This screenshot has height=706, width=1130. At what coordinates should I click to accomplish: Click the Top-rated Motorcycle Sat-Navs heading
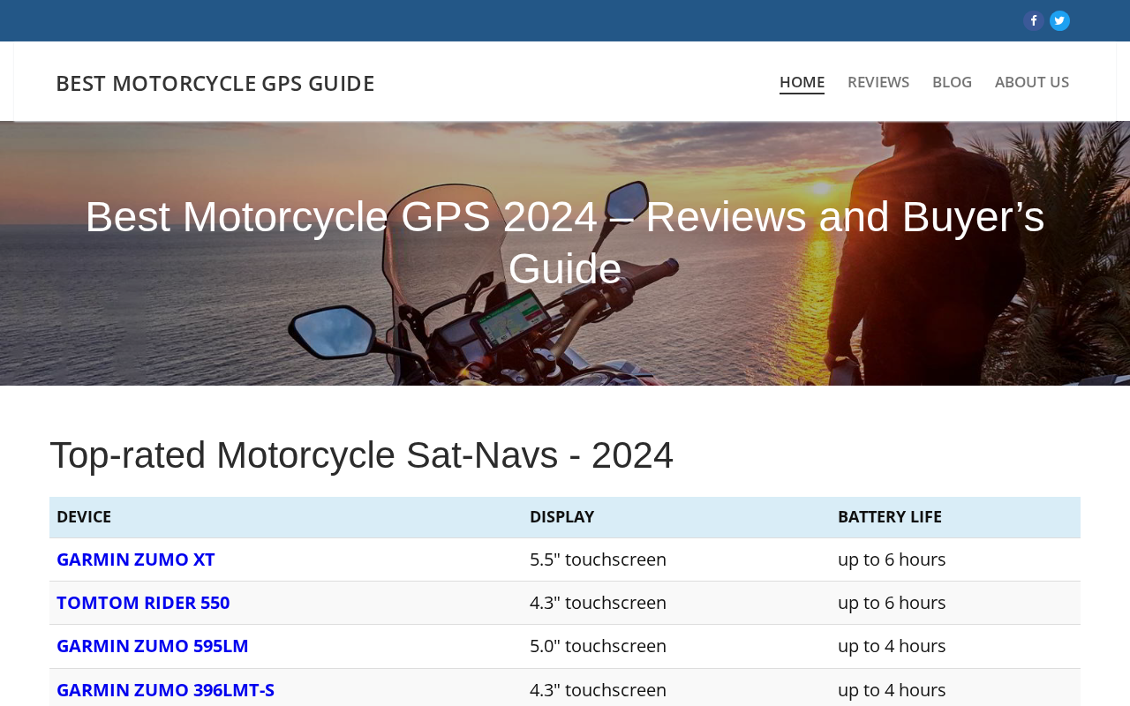(x=361, y=455)
